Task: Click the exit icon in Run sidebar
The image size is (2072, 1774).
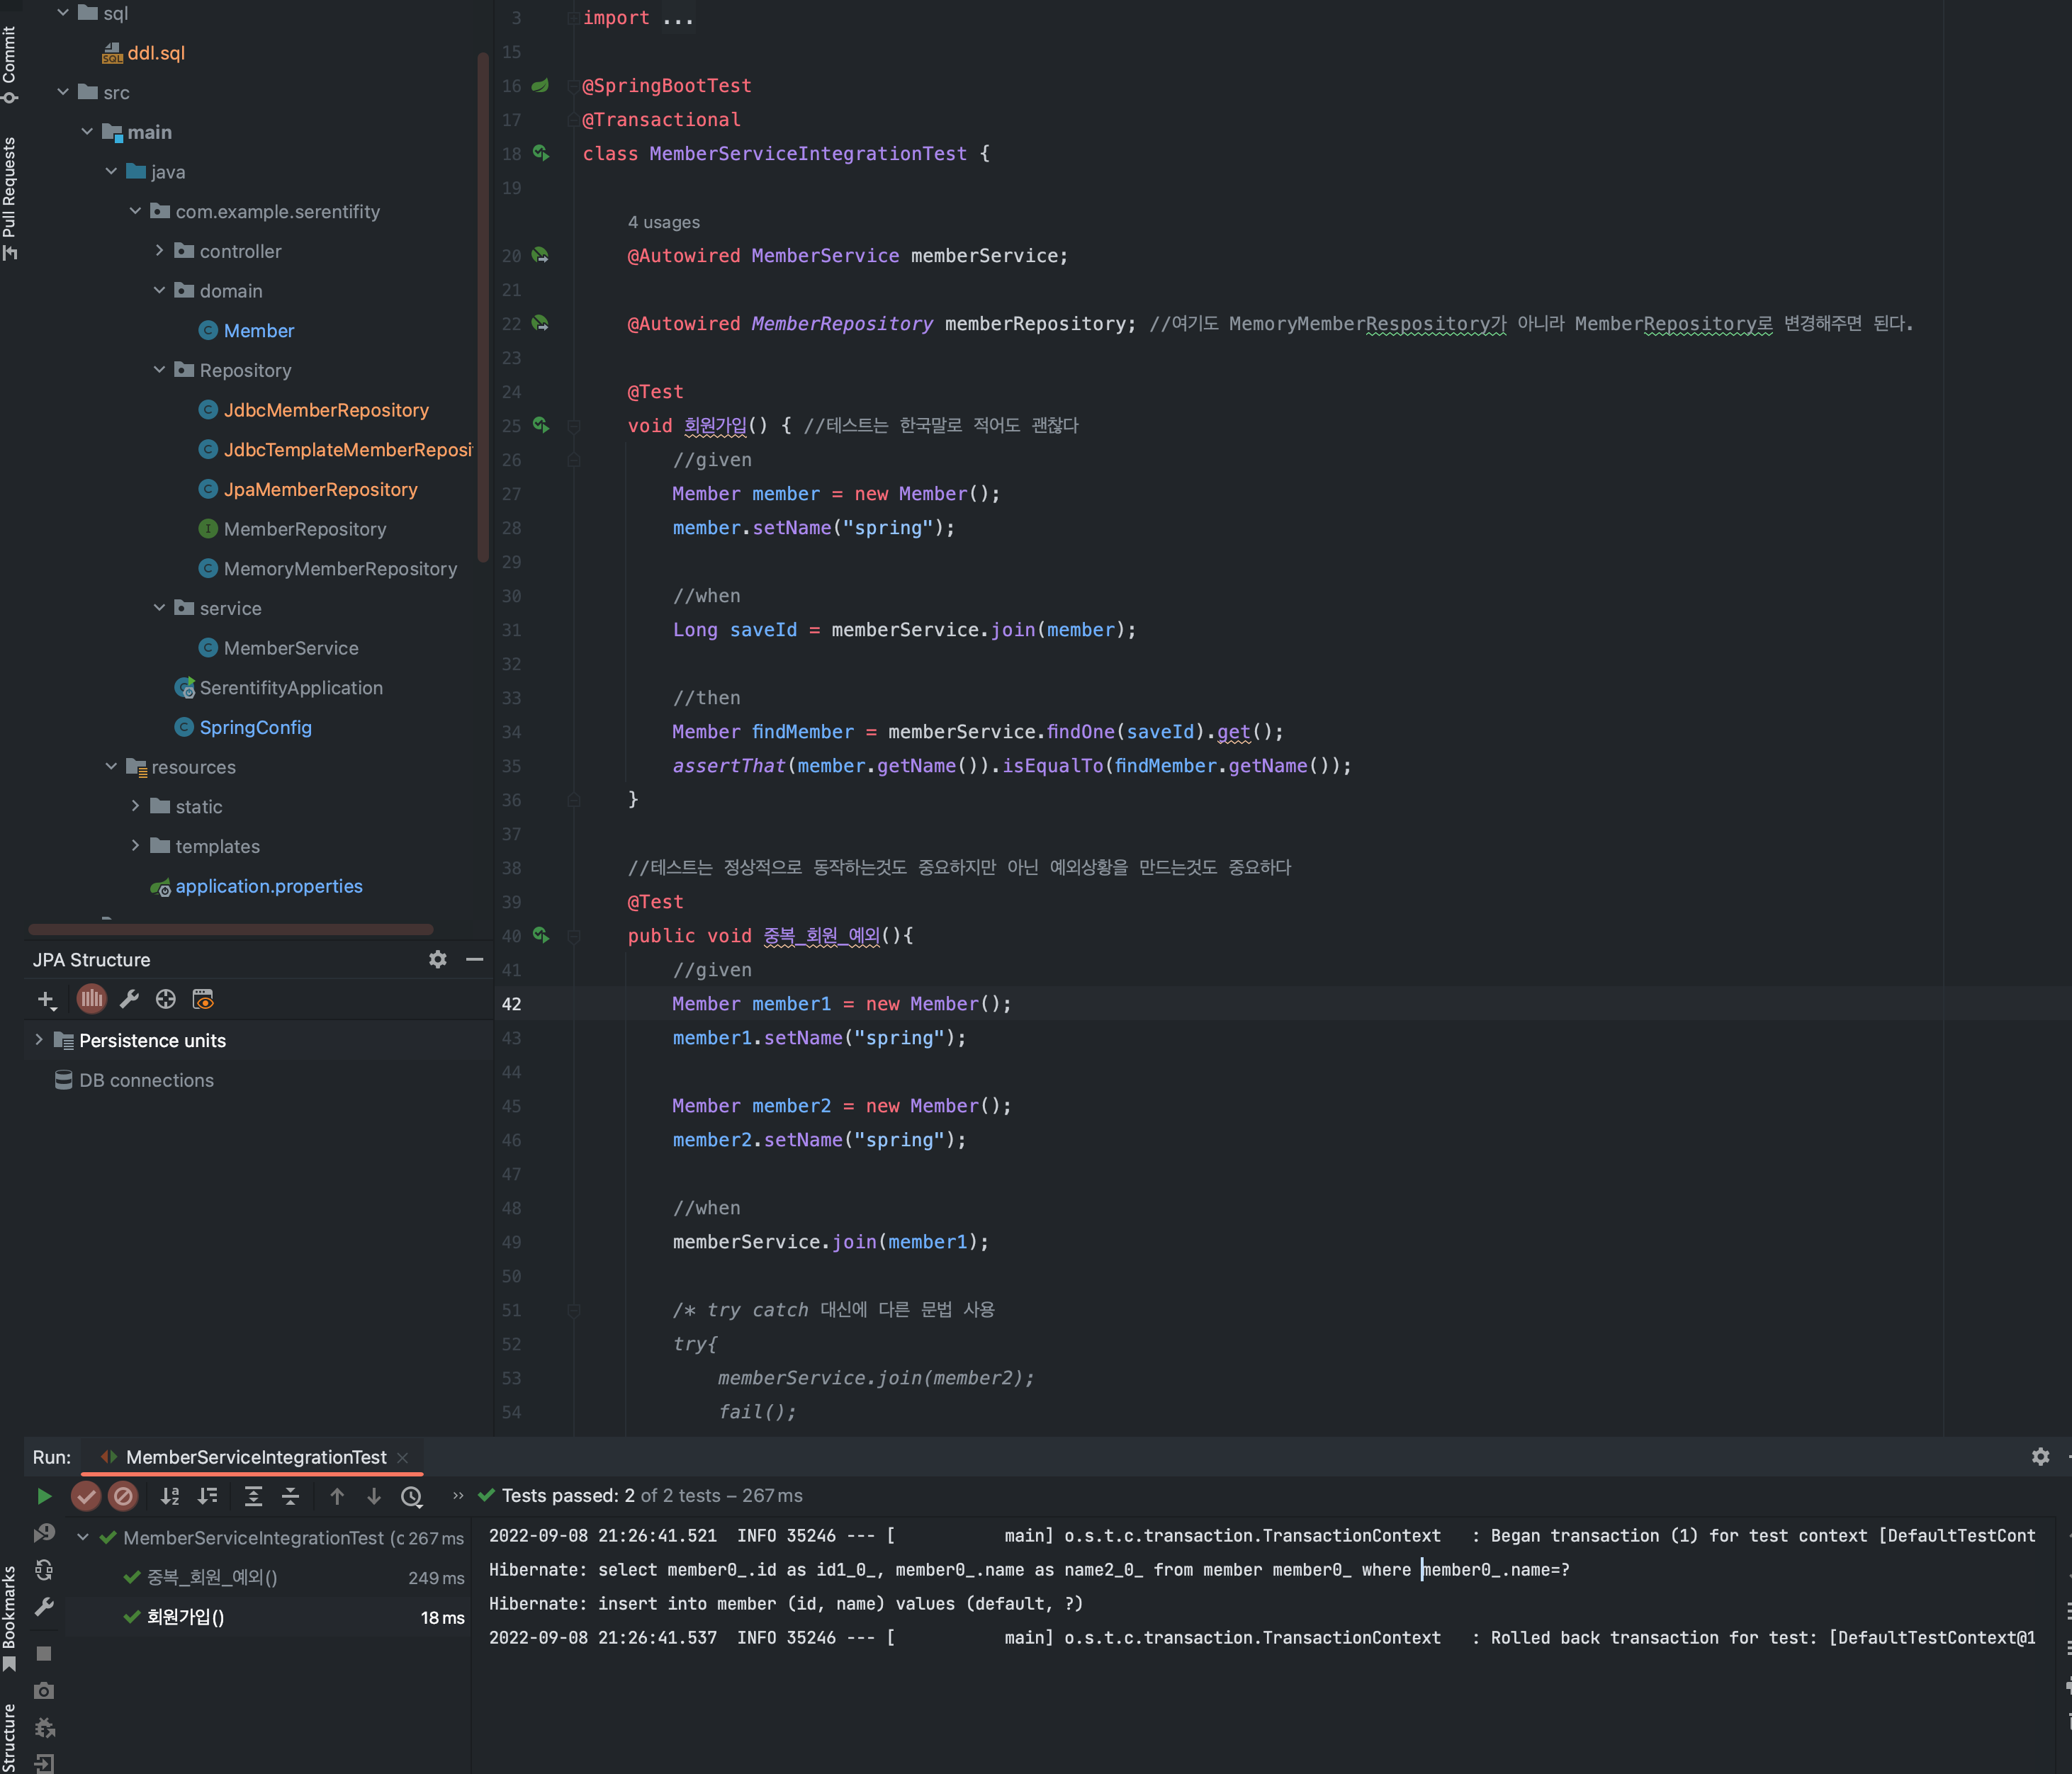Action: 44,1763
